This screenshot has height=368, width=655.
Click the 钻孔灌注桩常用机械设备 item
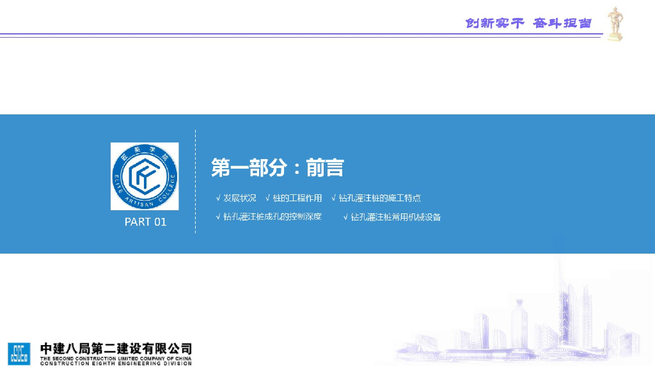396,217
